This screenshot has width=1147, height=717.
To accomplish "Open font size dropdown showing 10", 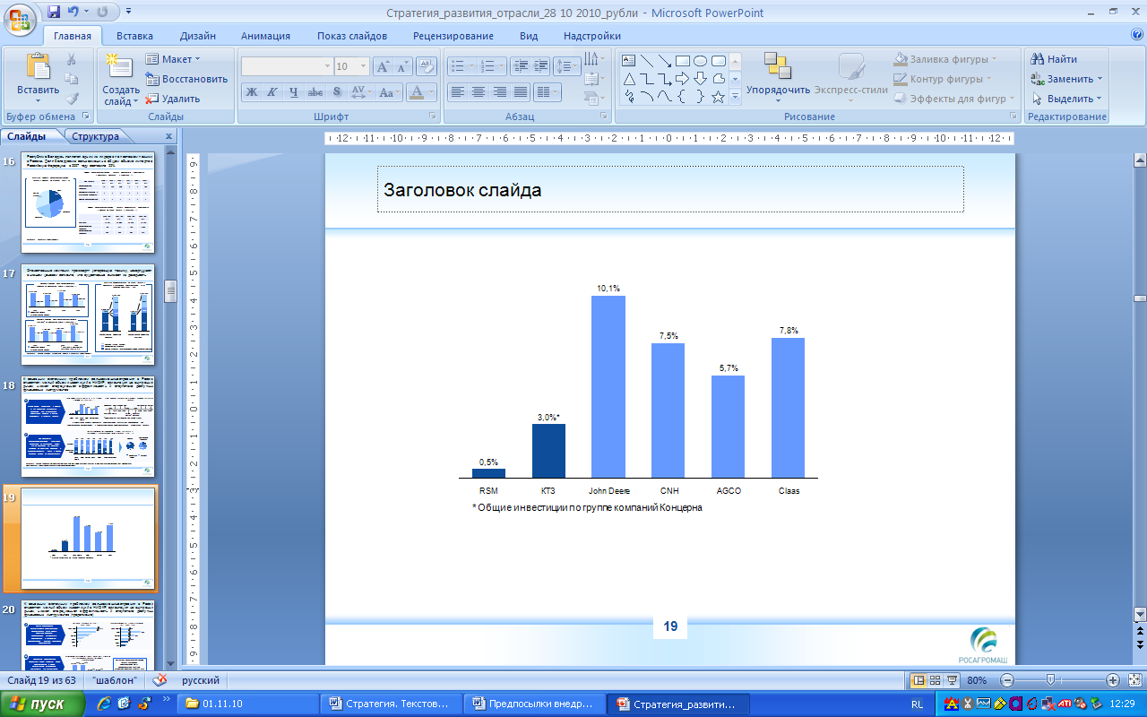I will pos(362,66).
